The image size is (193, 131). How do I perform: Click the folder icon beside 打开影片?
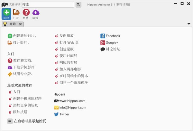pyautogui.click(x=10, y=42)
